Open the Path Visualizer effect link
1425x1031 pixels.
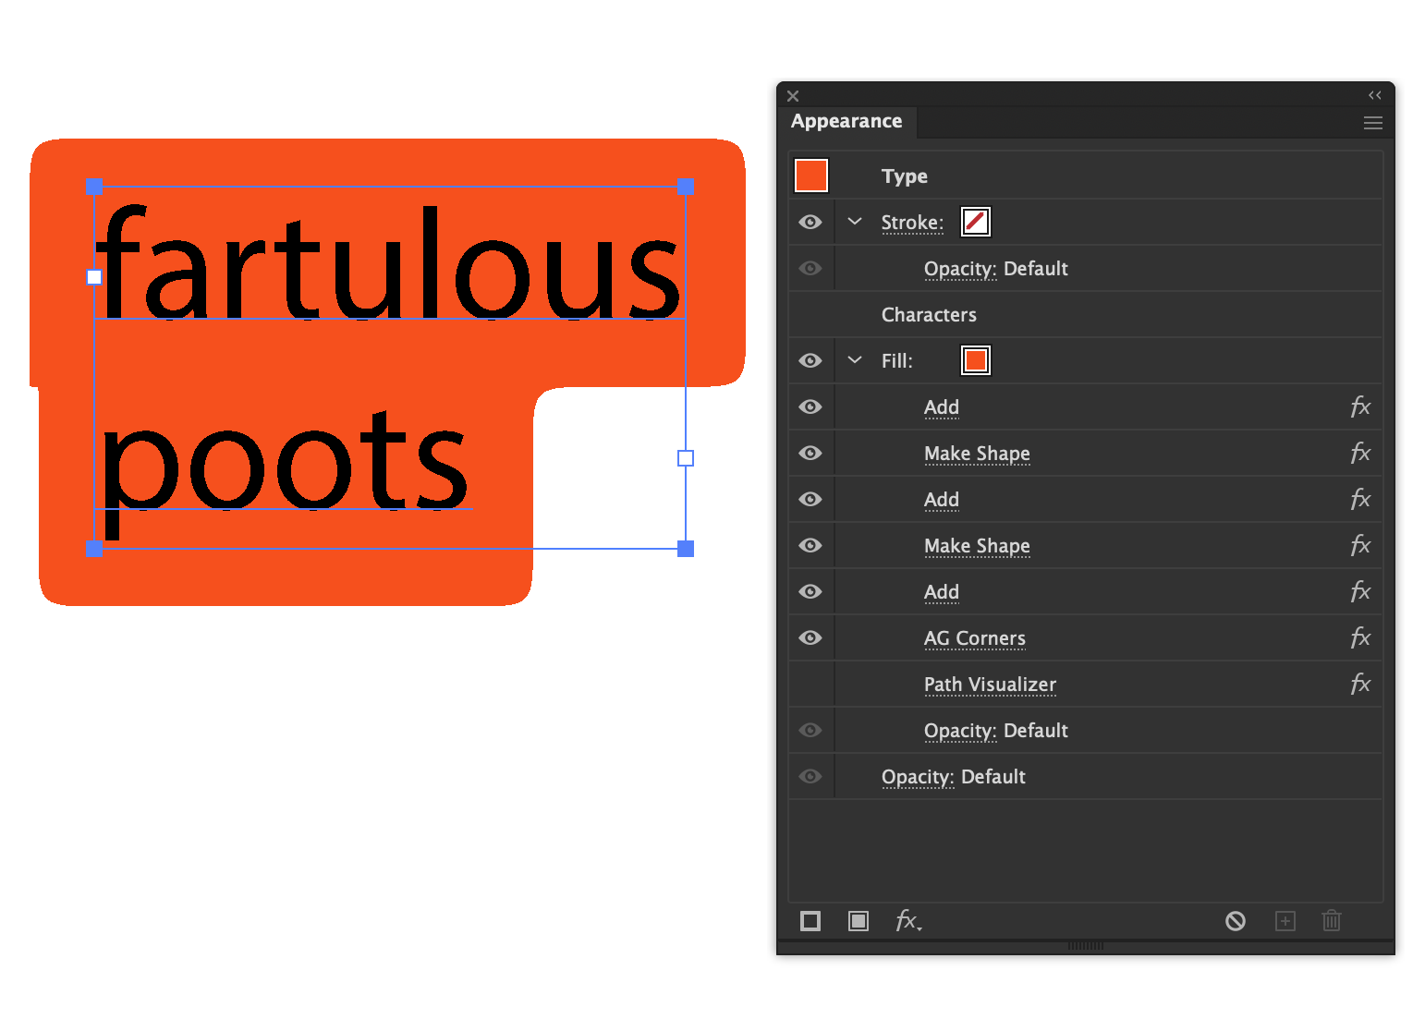coord(990,685)
